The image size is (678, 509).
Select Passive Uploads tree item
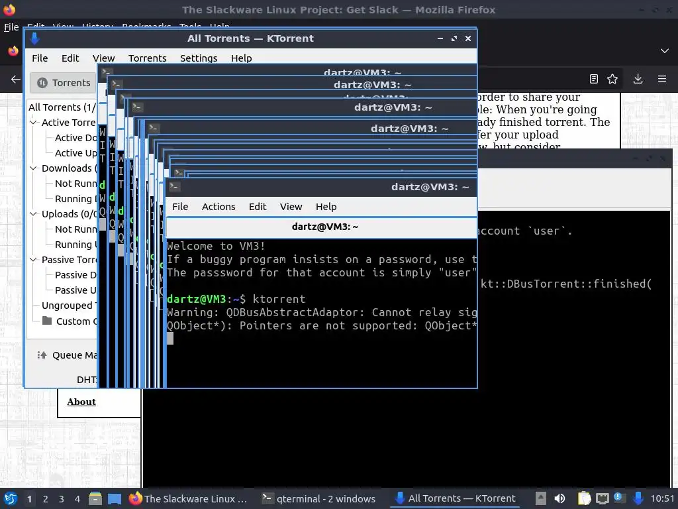tap(75, 290)
